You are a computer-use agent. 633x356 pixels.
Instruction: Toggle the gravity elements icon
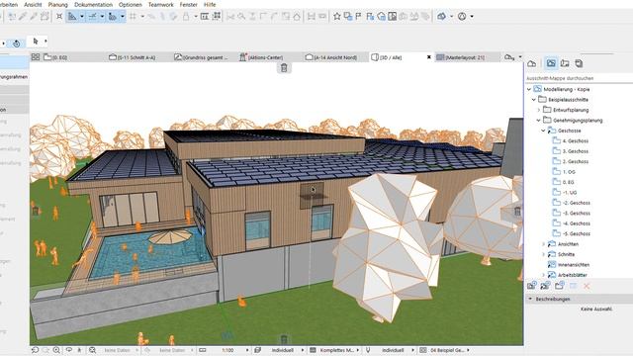coord(113,17)
